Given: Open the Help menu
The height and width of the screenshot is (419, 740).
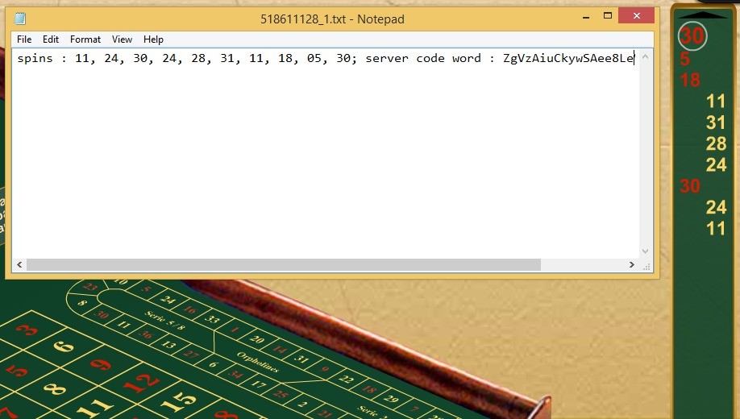Looking at the screenshot, I should pos(153,39).
